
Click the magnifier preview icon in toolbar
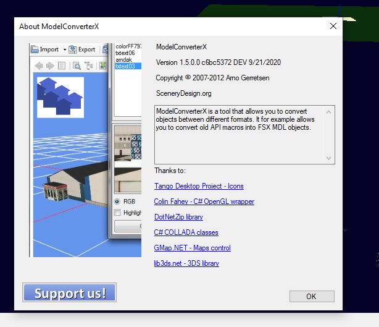click(x=77, y=66)
